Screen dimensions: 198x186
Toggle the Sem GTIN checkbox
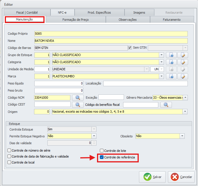pyautogui.click(x=130, y=48)
